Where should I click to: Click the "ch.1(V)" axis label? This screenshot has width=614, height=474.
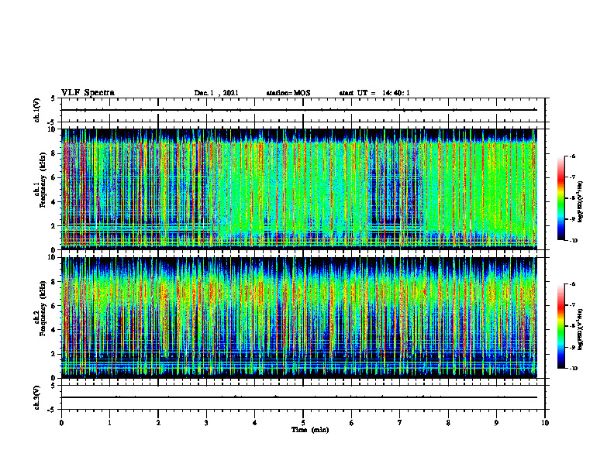coord(36,110)
